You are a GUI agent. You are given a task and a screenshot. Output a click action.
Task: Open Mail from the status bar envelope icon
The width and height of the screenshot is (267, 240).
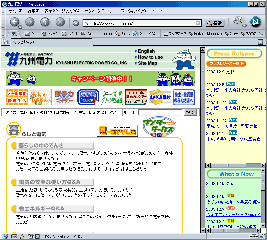click(x=14, y=236)
